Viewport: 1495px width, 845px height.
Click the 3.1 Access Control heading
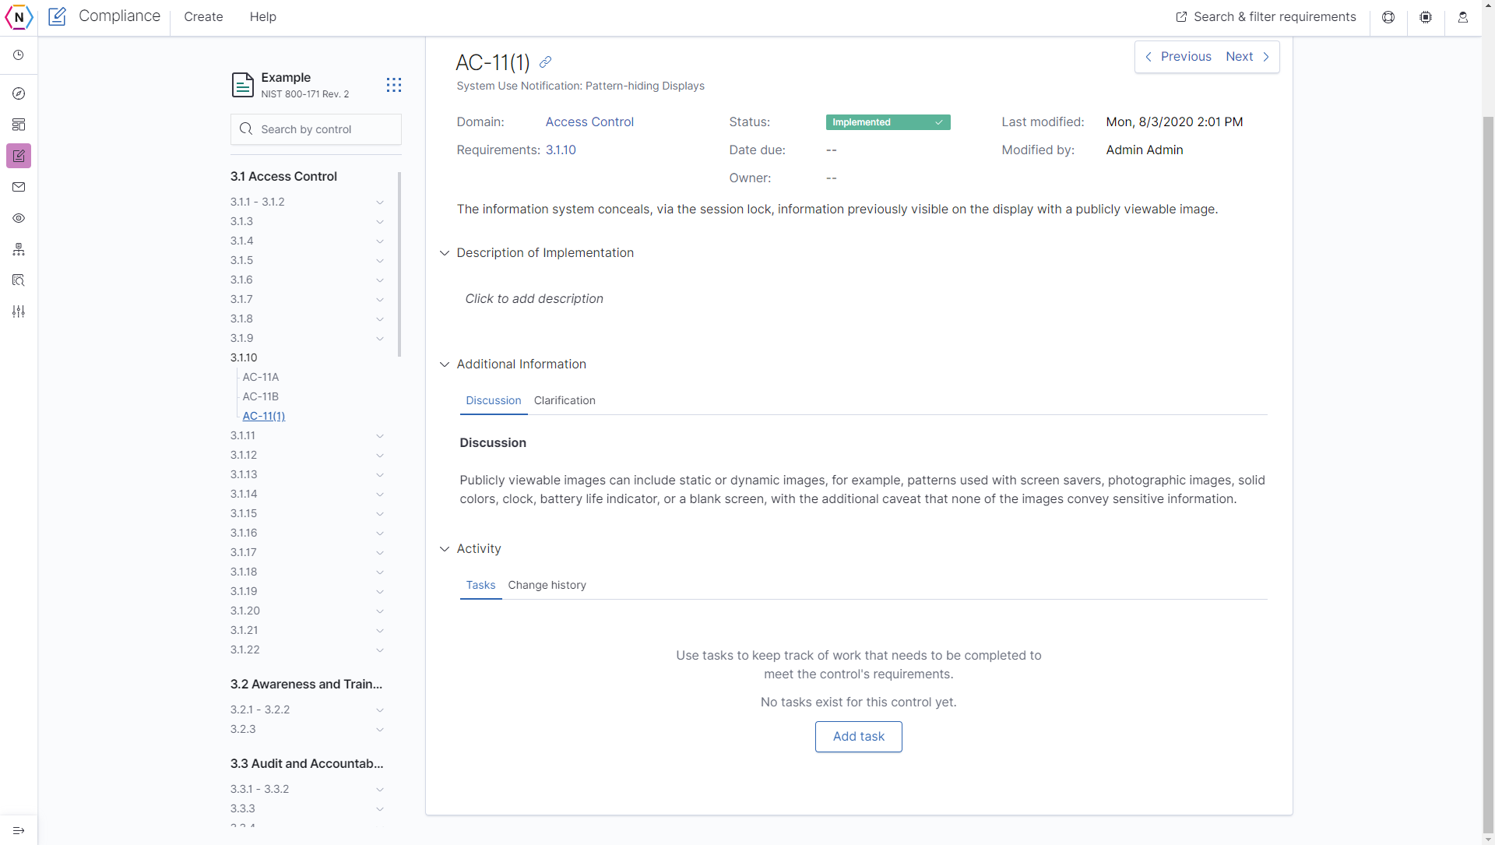pos(283,177)
